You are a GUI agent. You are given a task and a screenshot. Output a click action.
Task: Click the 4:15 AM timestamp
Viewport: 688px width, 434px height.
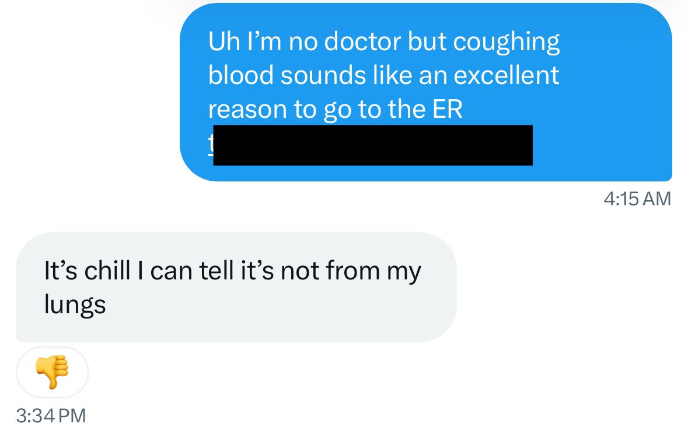[x=637, y=199]
